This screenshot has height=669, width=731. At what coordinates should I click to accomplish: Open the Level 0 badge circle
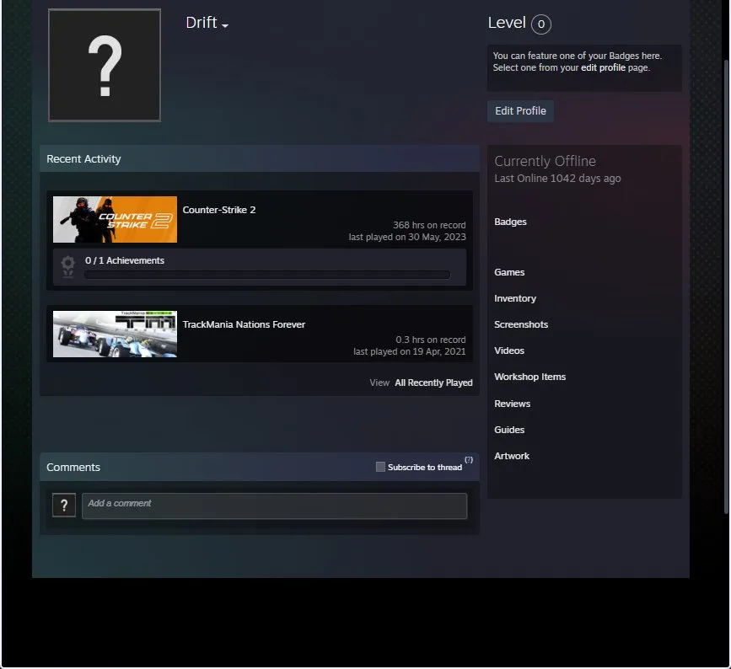tap(540, 24)
